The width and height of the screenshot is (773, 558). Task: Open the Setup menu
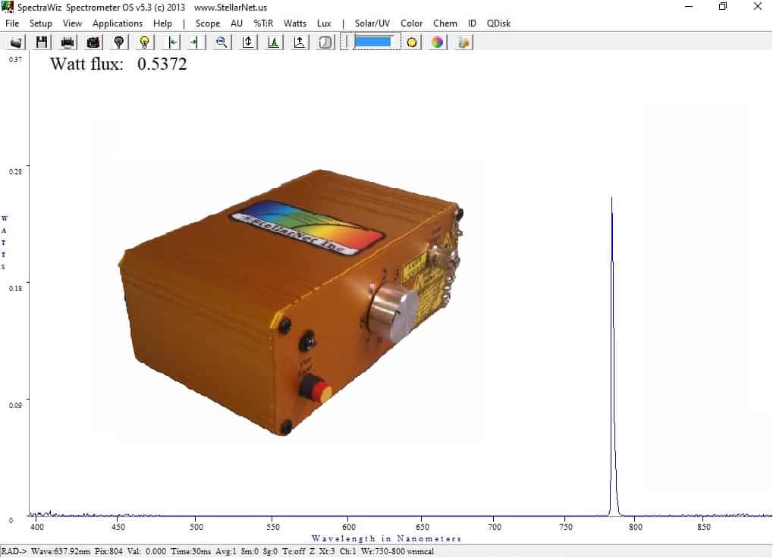click(40, 24)
